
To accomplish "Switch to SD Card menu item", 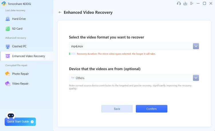I will [27, 29].
